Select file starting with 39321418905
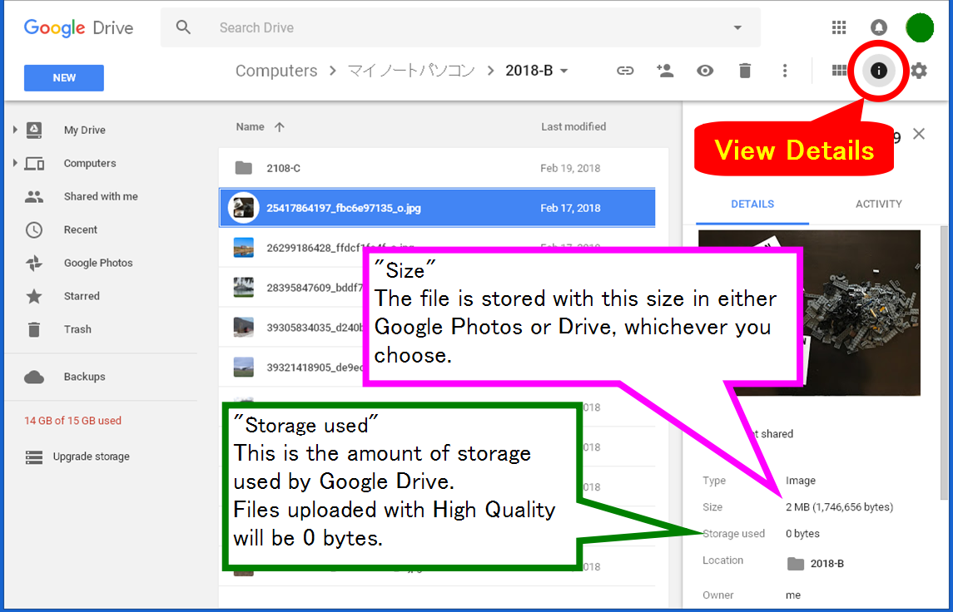The width and height of the screenshot is (953, 612). pos(292,368)
